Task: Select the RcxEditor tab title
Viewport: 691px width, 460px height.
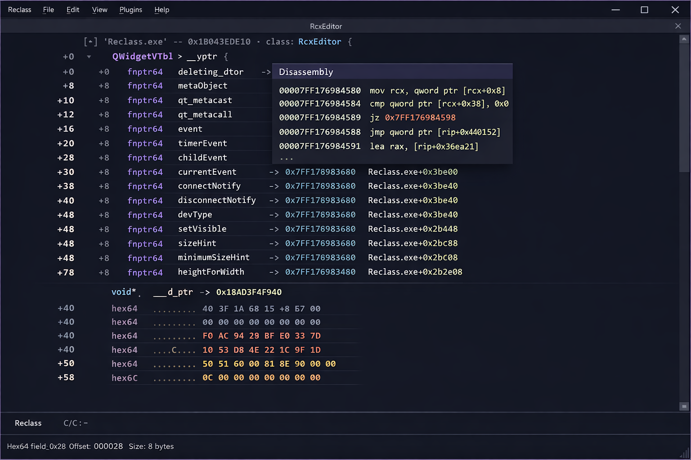Action: click(326, 26)
